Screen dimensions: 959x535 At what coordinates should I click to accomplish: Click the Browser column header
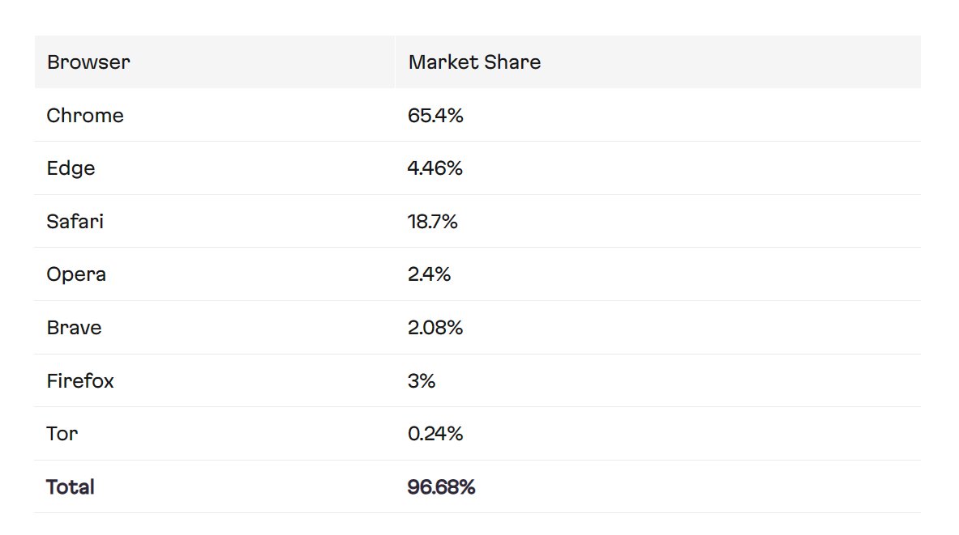click(x=88, y=62)
